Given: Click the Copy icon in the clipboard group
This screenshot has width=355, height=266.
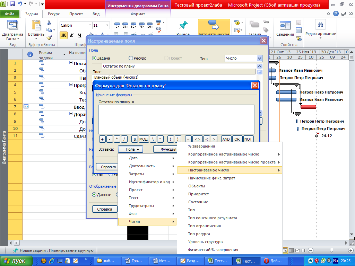Looking at the screenshot, I should click(49, 30).
